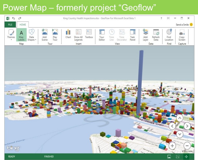198x160 pixels.
Task: Add a new data layer
Action: click(x=145, y=35)
